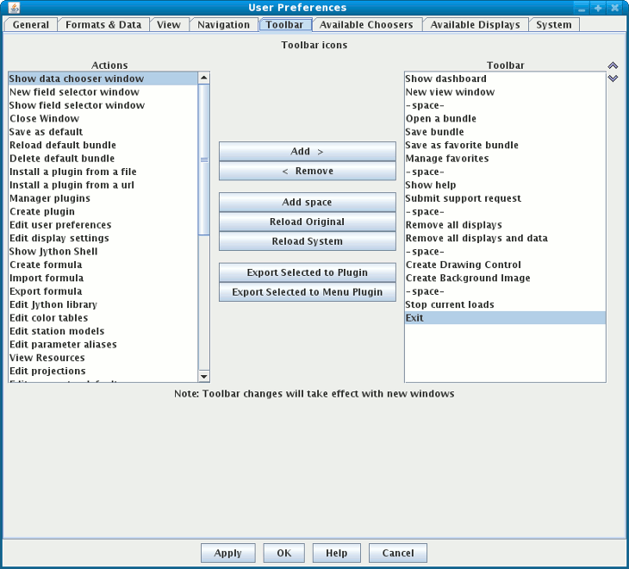Click the Add space button
This screenshot has height=569, width=629.
click(307, 203)
